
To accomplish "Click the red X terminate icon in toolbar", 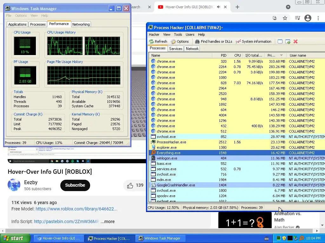I will click(295, 41).
